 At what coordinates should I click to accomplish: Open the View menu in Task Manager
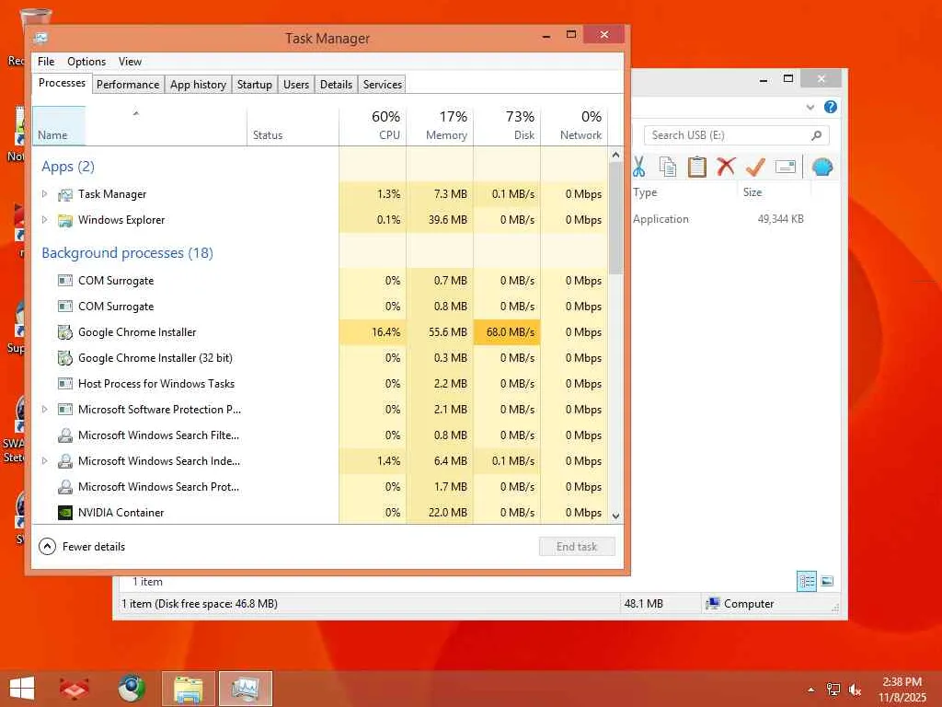click(x=130, y=62)
